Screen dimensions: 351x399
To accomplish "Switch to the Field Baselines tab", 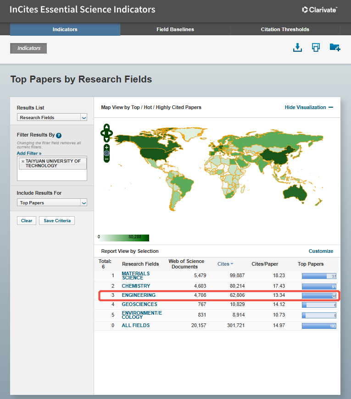I will point(175,29).
